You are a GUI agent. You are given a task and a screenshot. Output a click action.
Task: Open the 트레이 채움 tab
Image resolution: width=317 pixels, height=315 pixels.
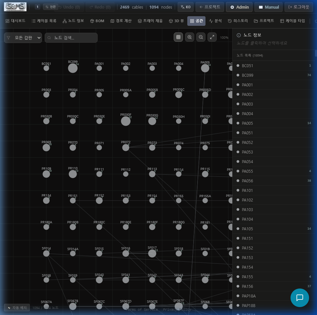click(x=150, y=21)
